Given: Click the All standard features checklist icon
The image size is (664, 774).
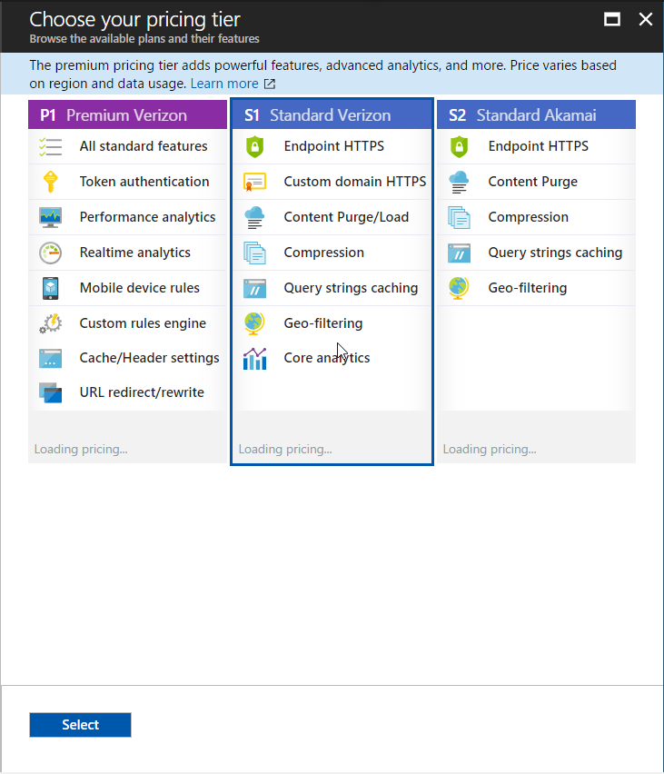Looking at the screenshot, I should point(50,146).
